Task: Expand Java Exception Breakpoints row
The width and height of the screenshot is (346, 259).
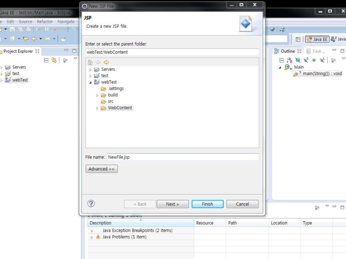Action: 92,231
